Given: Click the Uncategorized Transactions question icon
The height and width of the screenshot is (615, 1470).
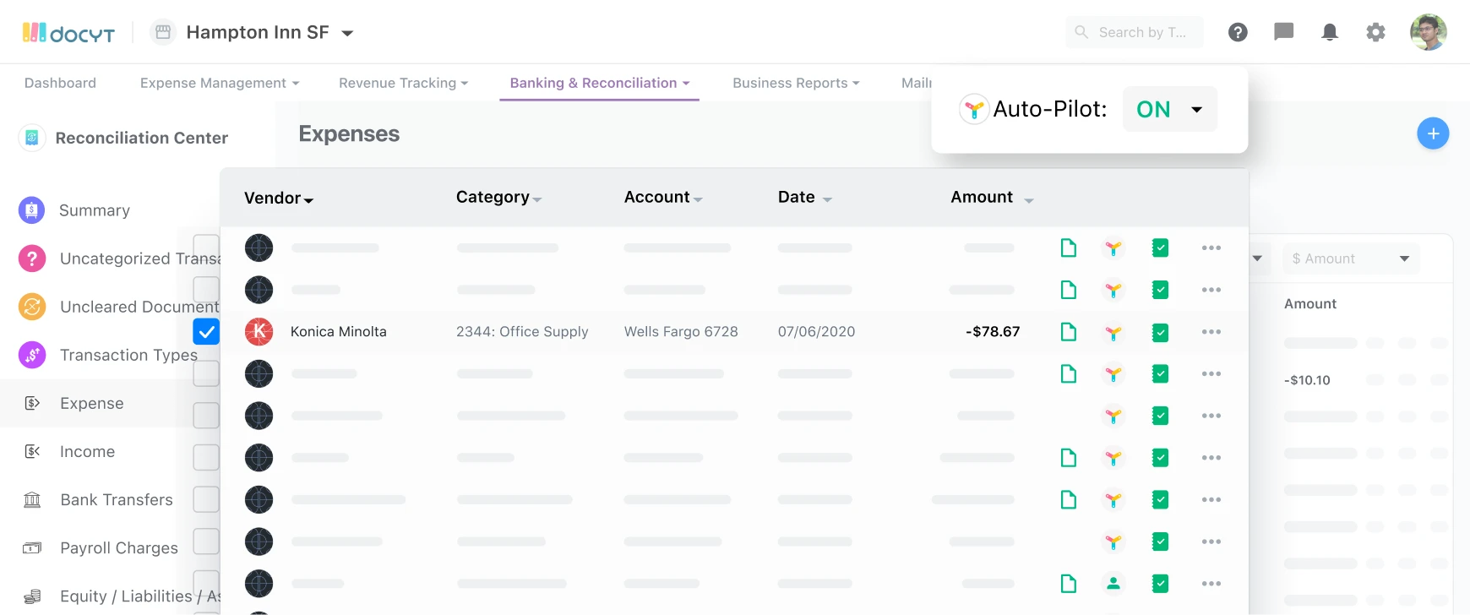Looking at the screenshot, I should click(x=31, y=258).
